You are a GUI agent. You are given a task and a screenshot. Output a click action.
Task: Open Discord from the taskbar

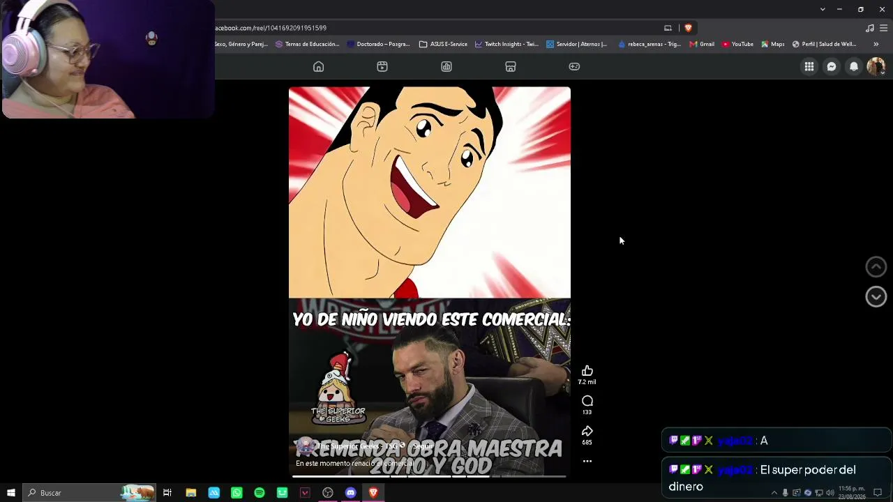[x=350, y=493]
